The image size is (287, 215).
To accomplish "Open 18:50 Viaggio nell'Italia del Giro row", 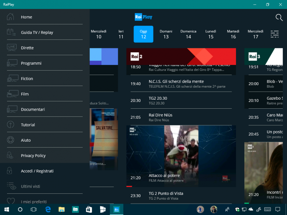I will [181, 70].
